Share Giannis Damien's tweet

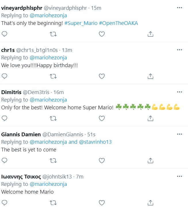[x=150, y=160]
